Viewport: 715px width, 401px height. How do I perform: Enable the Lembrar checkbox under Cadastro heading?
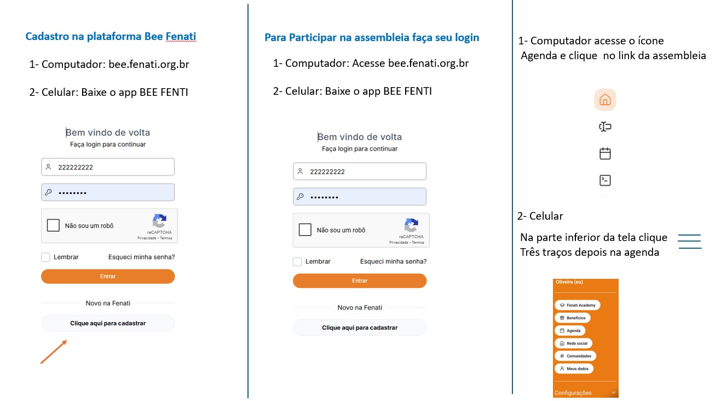[46, 257]
